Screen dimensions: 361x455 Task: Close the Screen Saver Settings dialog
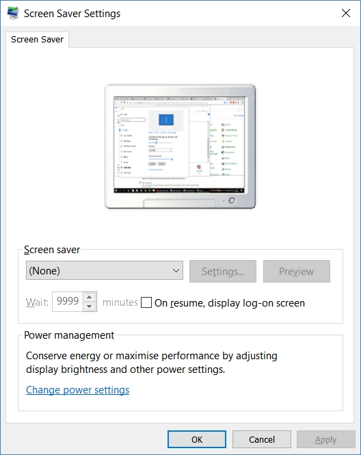(x=346, y=13)
